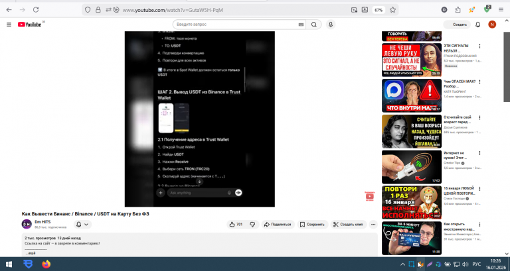
Task: Open 'Как открыть иностранную карту' thumbnail
Action: tap(412, 239)
